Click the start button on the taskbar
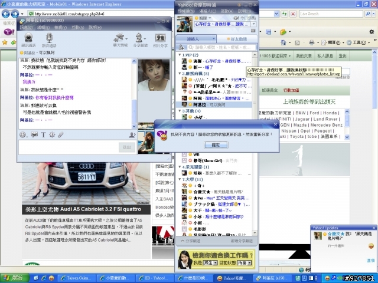Screen dimensions: 378x283 [x=14, y=278]
